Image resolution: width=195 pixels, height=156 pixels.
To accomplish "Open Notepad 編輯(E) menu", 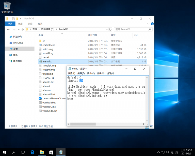I will [x=81, y=73].
